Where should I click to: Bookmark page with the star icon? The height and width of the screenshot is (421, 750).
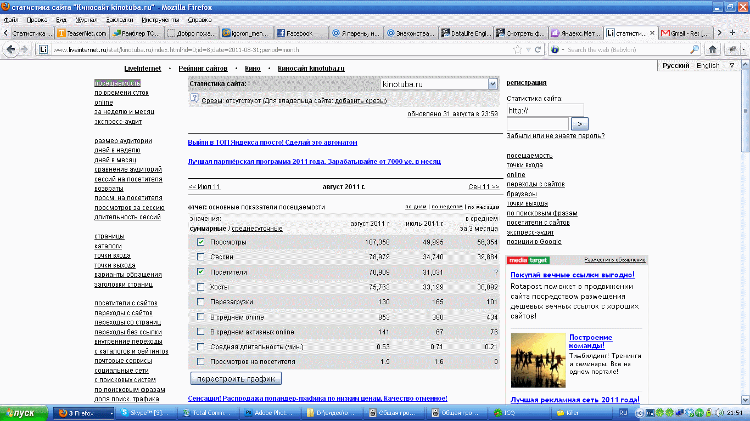pos(517,49)
